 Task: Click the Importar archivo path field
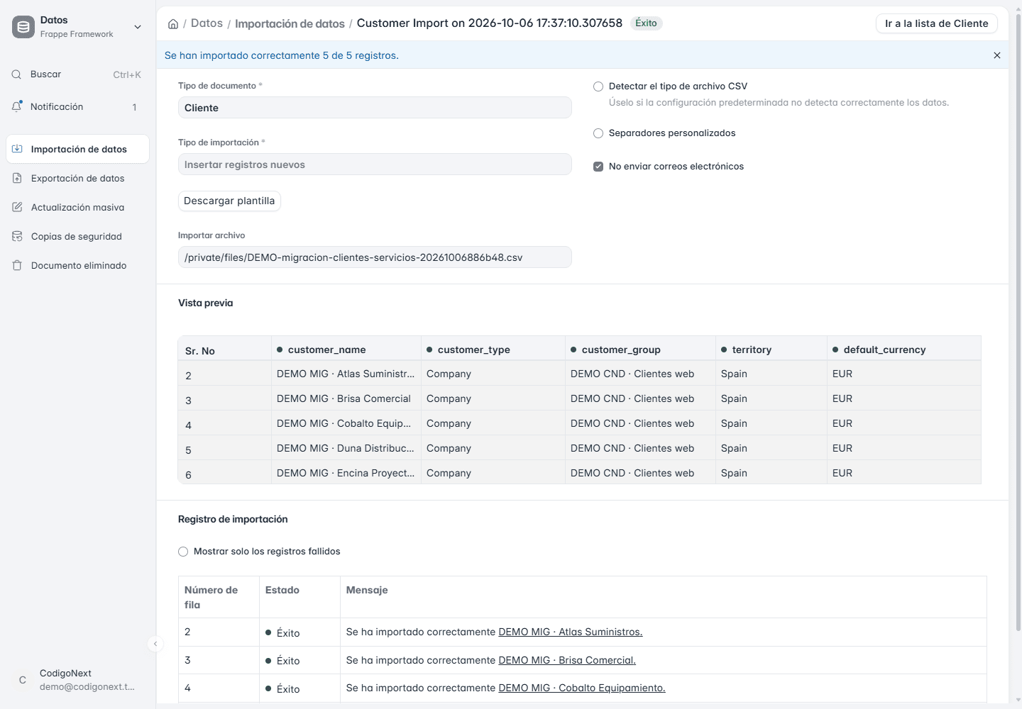pyautogui.click(x=375, y=257)
